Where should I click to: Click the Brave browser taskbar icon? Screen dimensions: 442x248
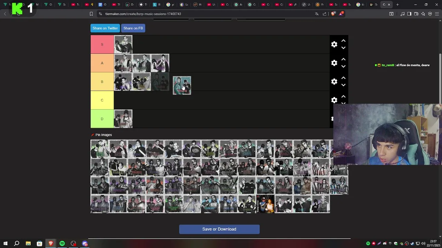51,244
